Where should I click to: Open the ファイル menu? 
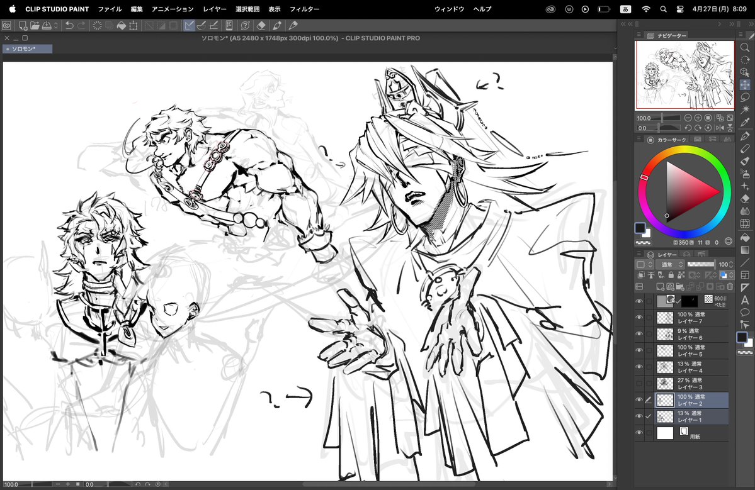point(110,9)
